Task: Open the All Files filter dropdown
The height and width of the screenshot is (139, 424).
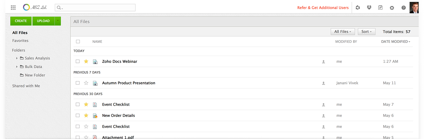Action: tap(343, 32)
